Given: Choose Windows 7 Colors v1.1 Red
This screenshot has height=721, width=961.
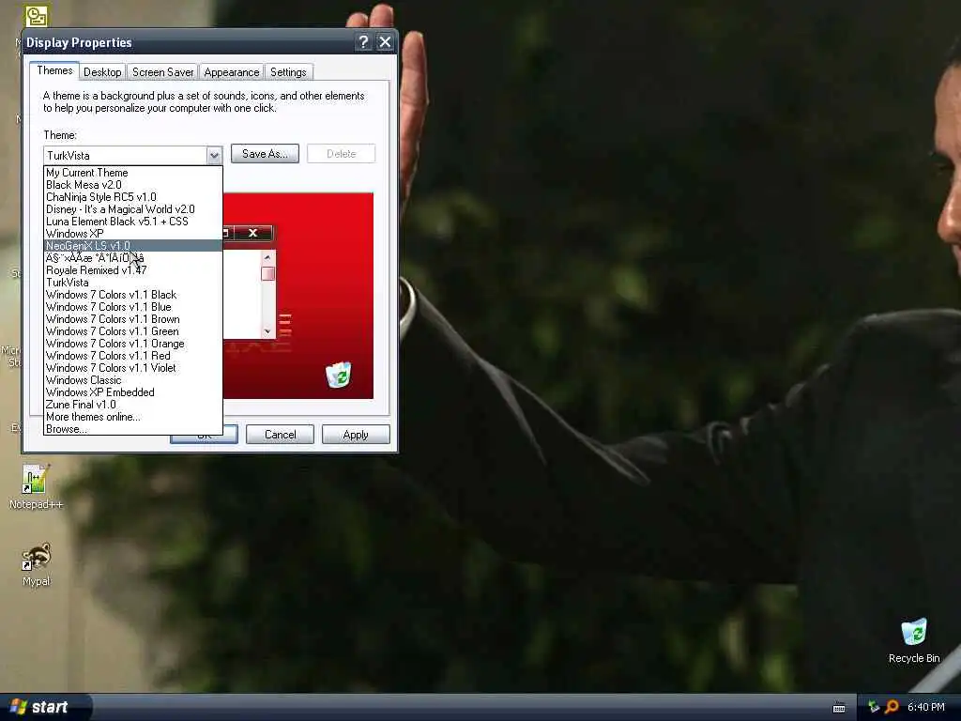Looking at the screenshot, I should [133, 356].
